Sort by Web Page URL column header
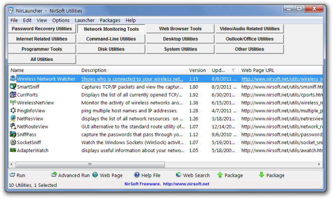This screenshot has height=199, width=333. pos(281,70)
